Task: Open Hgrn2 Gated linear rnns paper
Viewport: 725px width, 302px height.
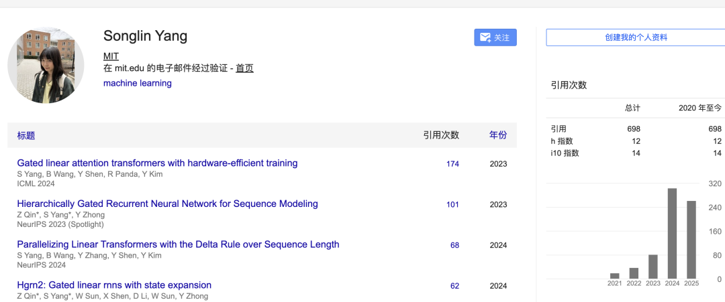Action: tap(114, 285)
